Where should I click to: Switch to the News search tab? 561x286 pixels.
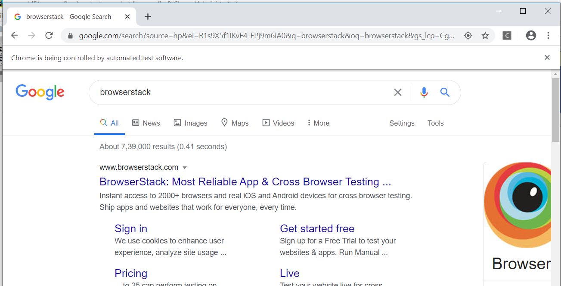pyautogui.click(x=146, y=123)
